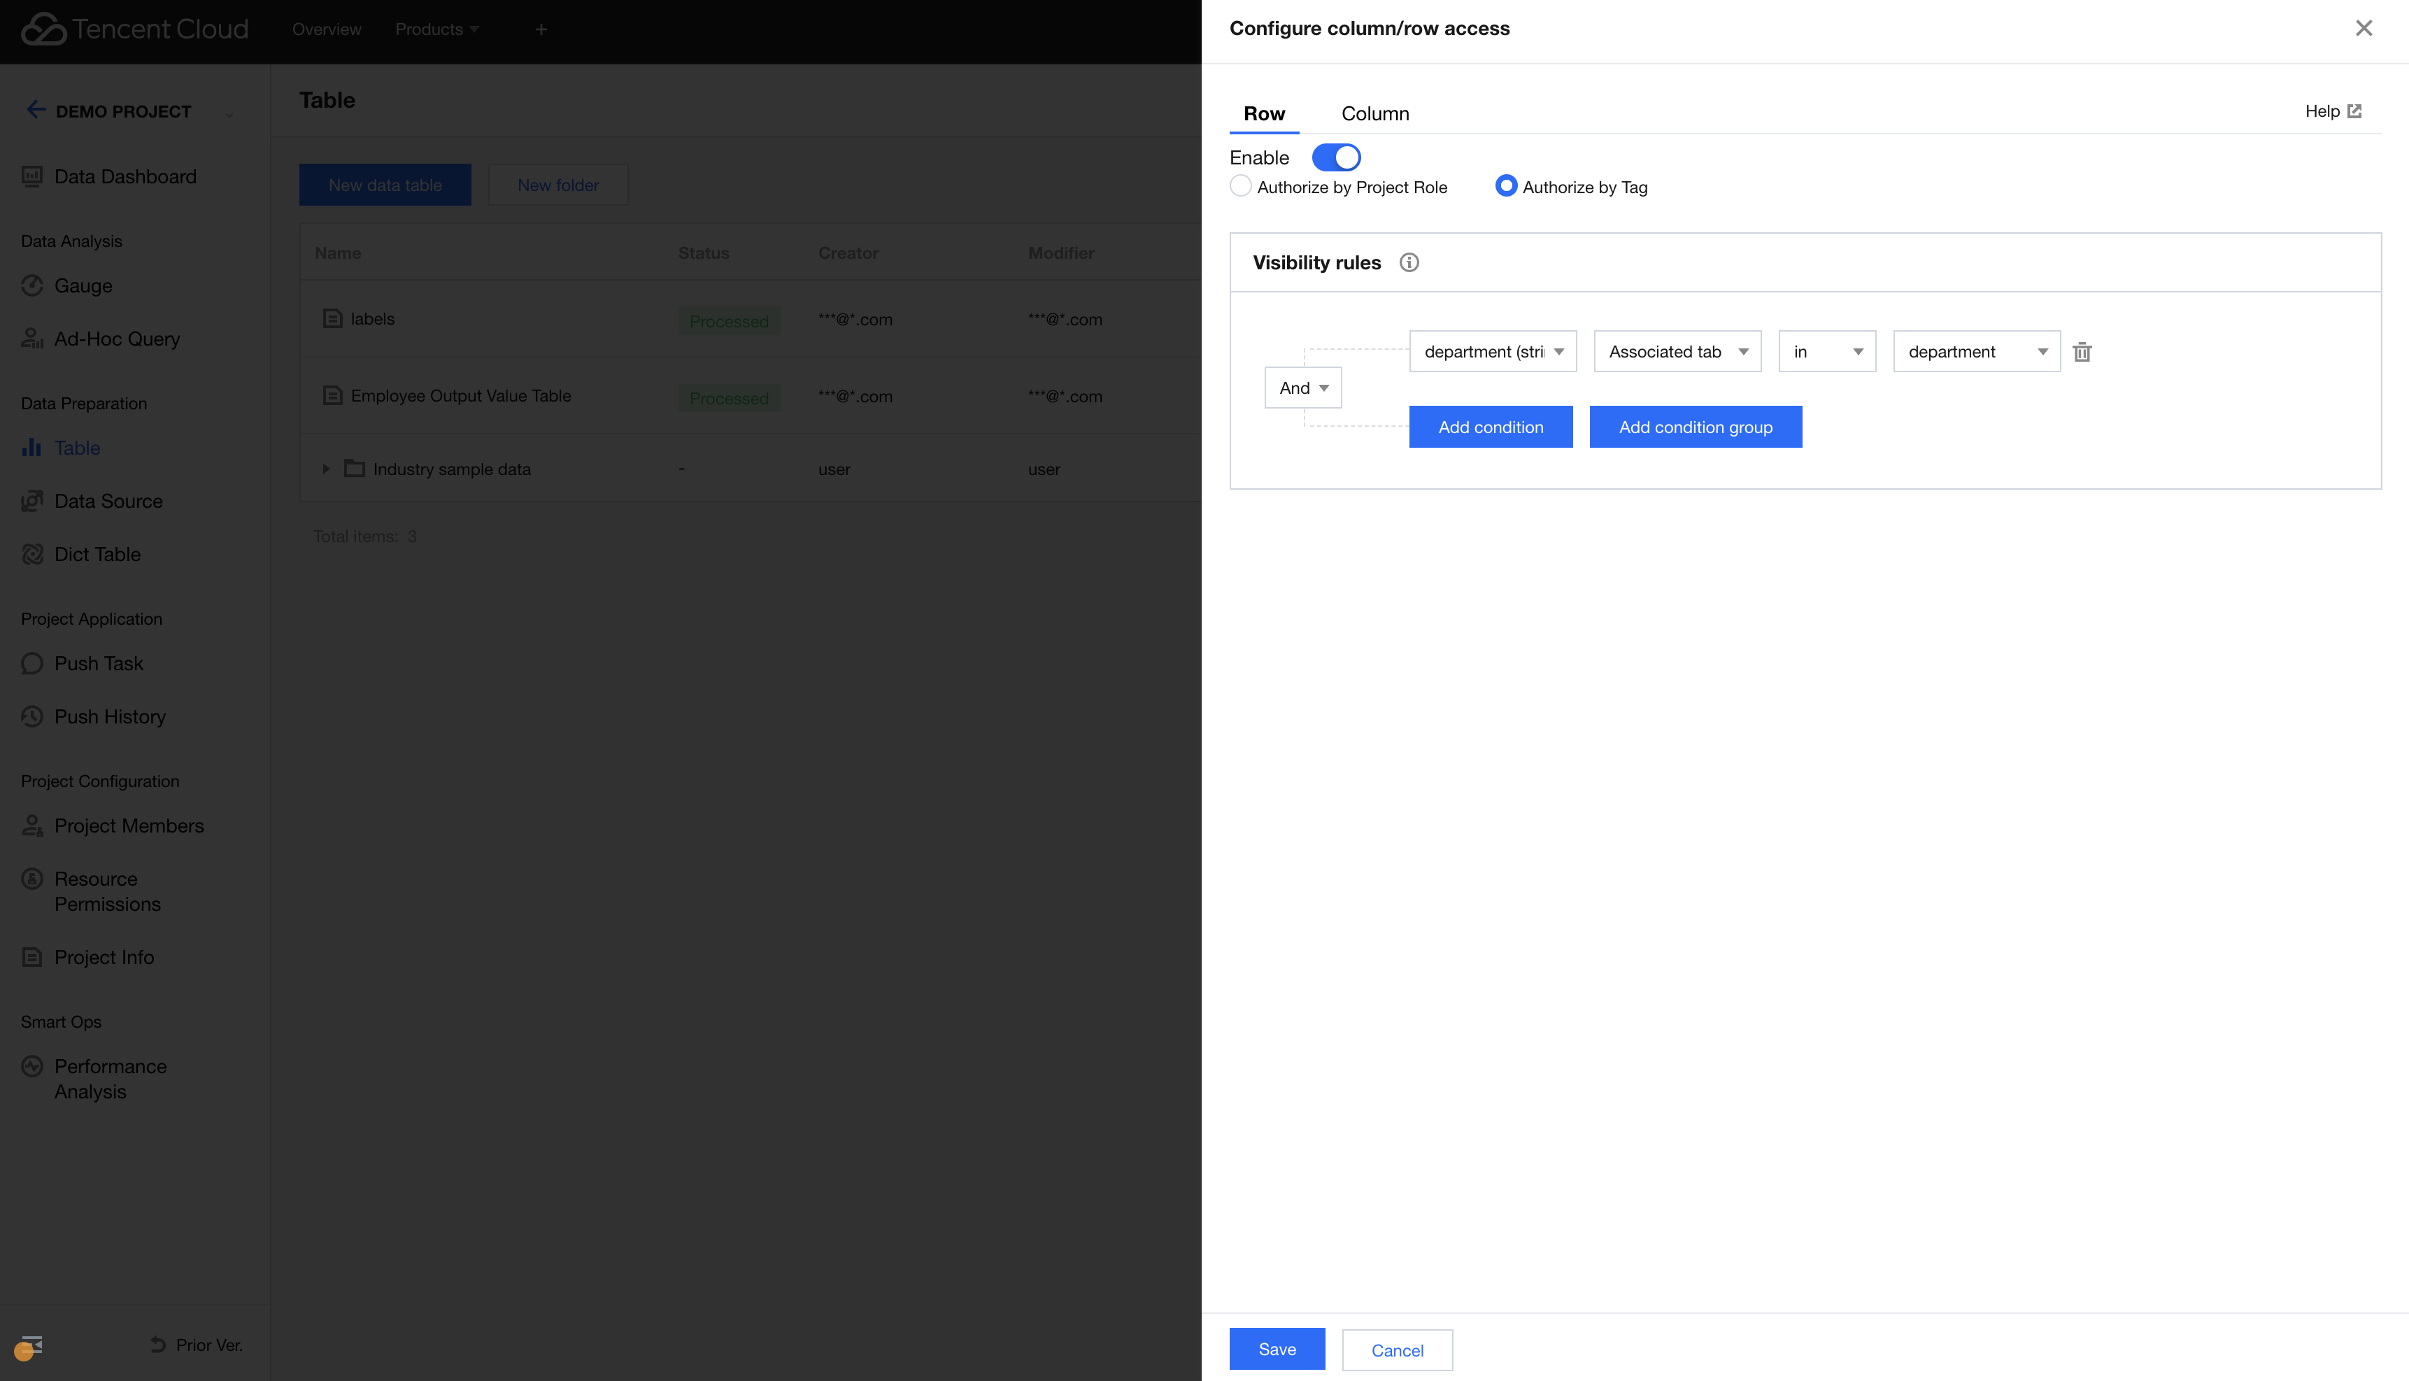Click the Visibility rules info icon
This screenshot has width=2409, height=1381.
(x=1409, y=263)
